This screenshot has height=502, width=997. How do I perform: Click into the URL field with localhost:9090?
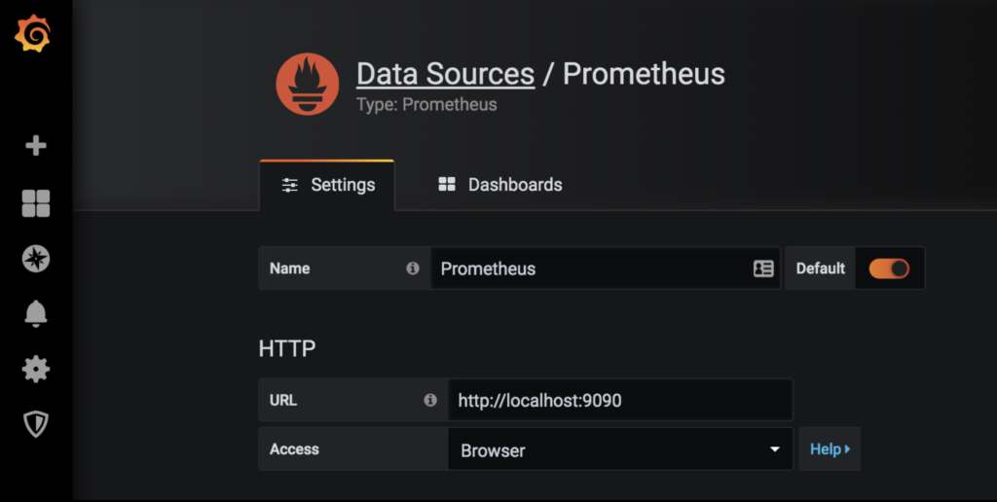coord(620,400)
